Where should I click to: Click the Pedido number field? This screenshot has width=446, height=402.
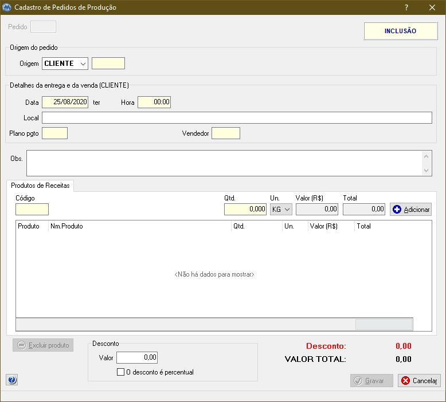point(43,27)
